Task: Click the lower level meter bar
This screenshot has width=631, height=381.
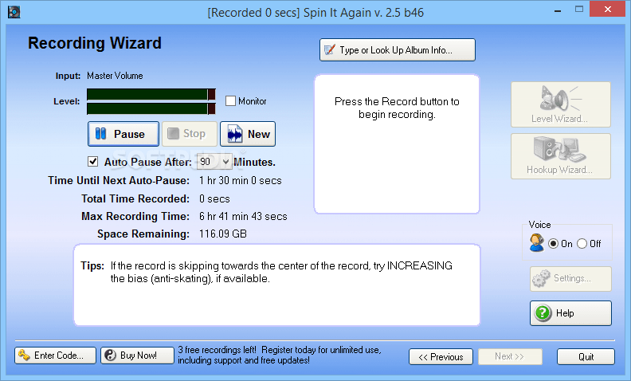Action: pos(151,108)
